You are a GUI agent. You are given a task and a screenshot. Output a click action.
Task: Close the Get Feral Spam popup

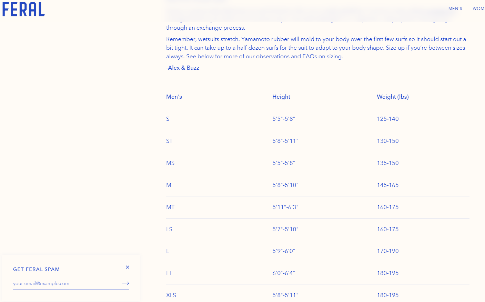point(128,267)
